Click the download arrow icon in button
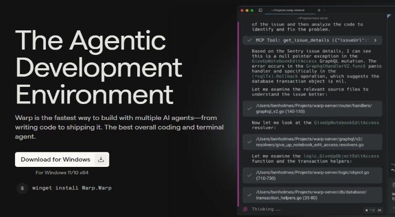Image resolution: width=395 pixels, height=217 pixels. point(101,159)
